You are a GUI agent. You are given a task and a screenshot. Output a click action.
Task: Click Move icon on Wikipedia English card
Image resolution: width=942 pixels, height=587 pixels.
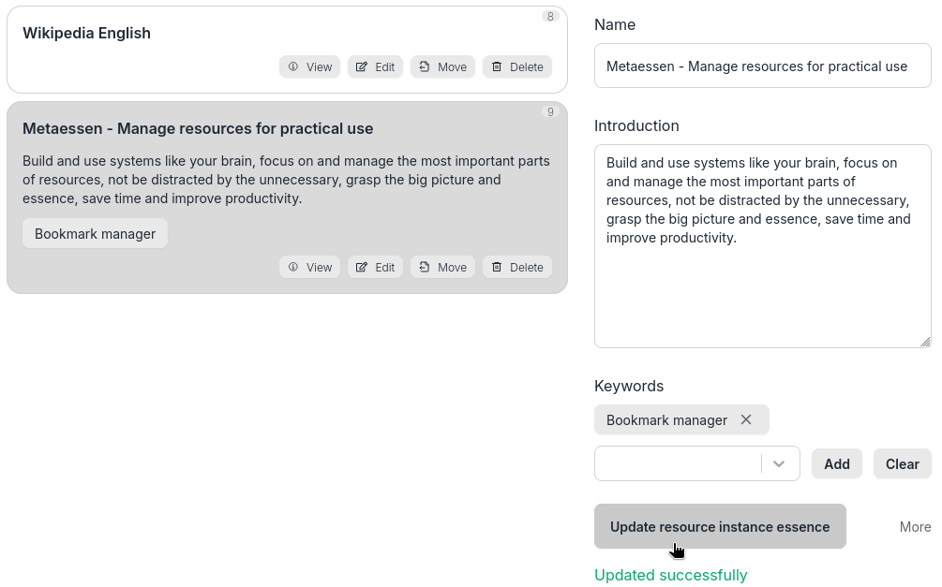[425, 67]
